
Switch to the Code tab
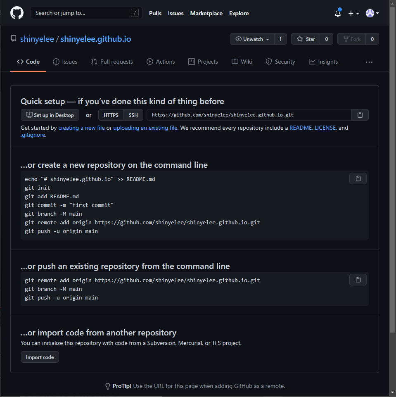click(x=28, y=62)
